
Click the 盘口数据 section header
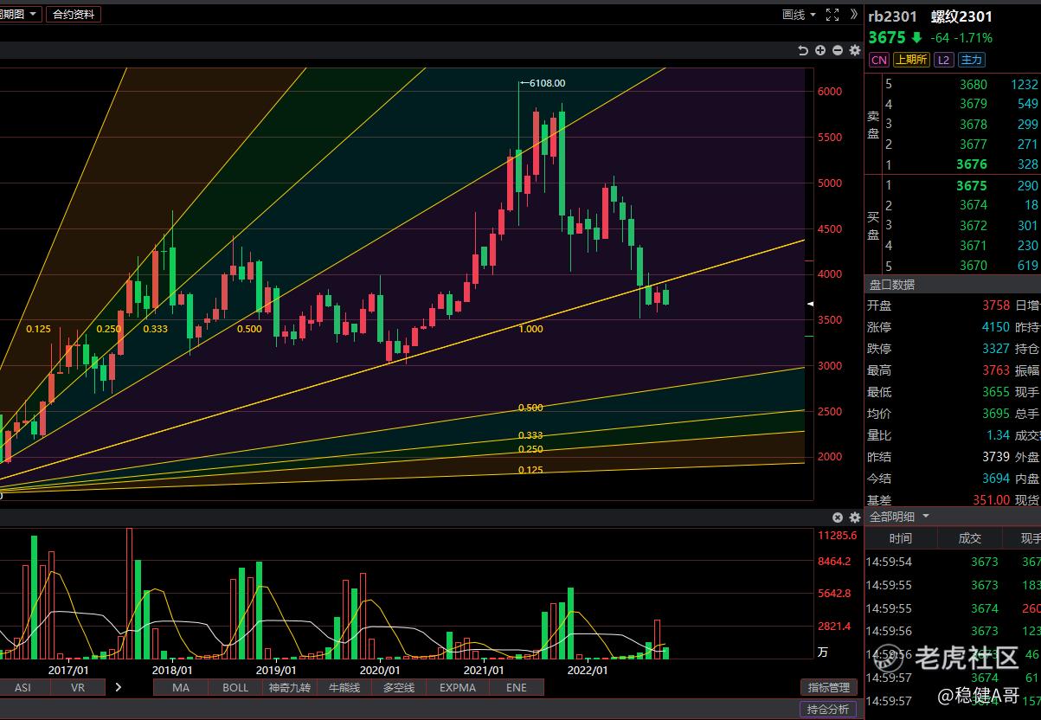click(892, 285)
